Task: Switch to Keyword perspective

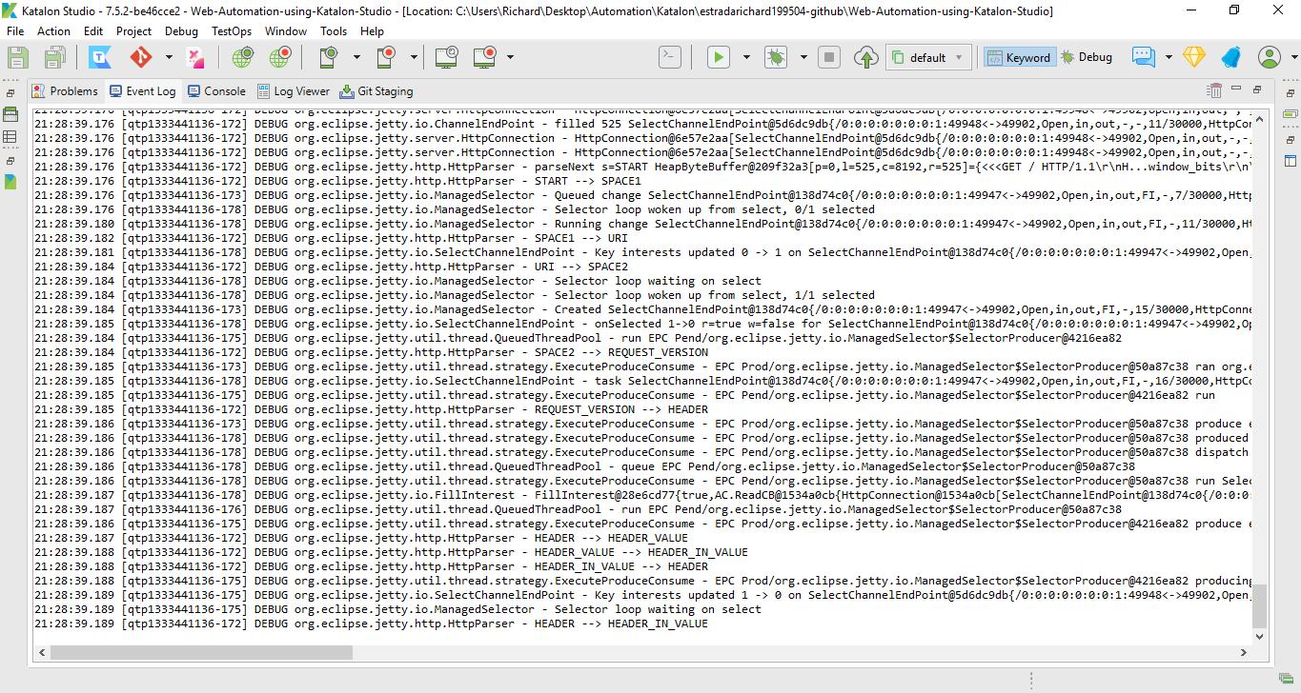Action: (1019, 57)
